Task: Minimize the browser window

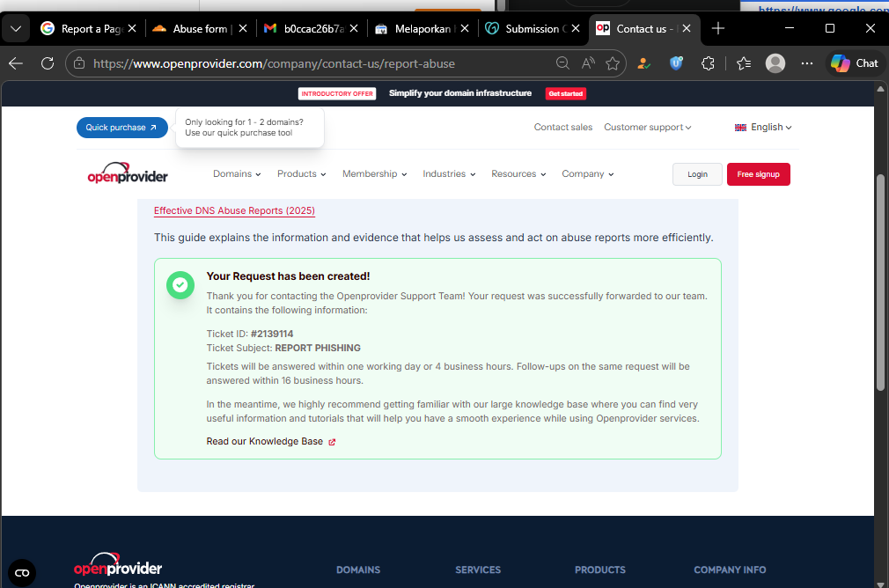Action: [x=790, y=28]
